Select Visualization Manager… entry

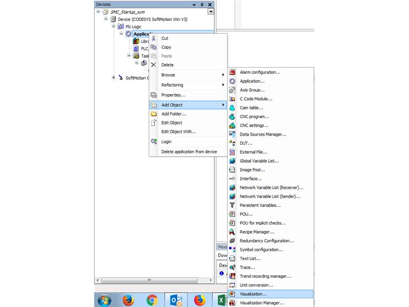(x=271, y=303)
